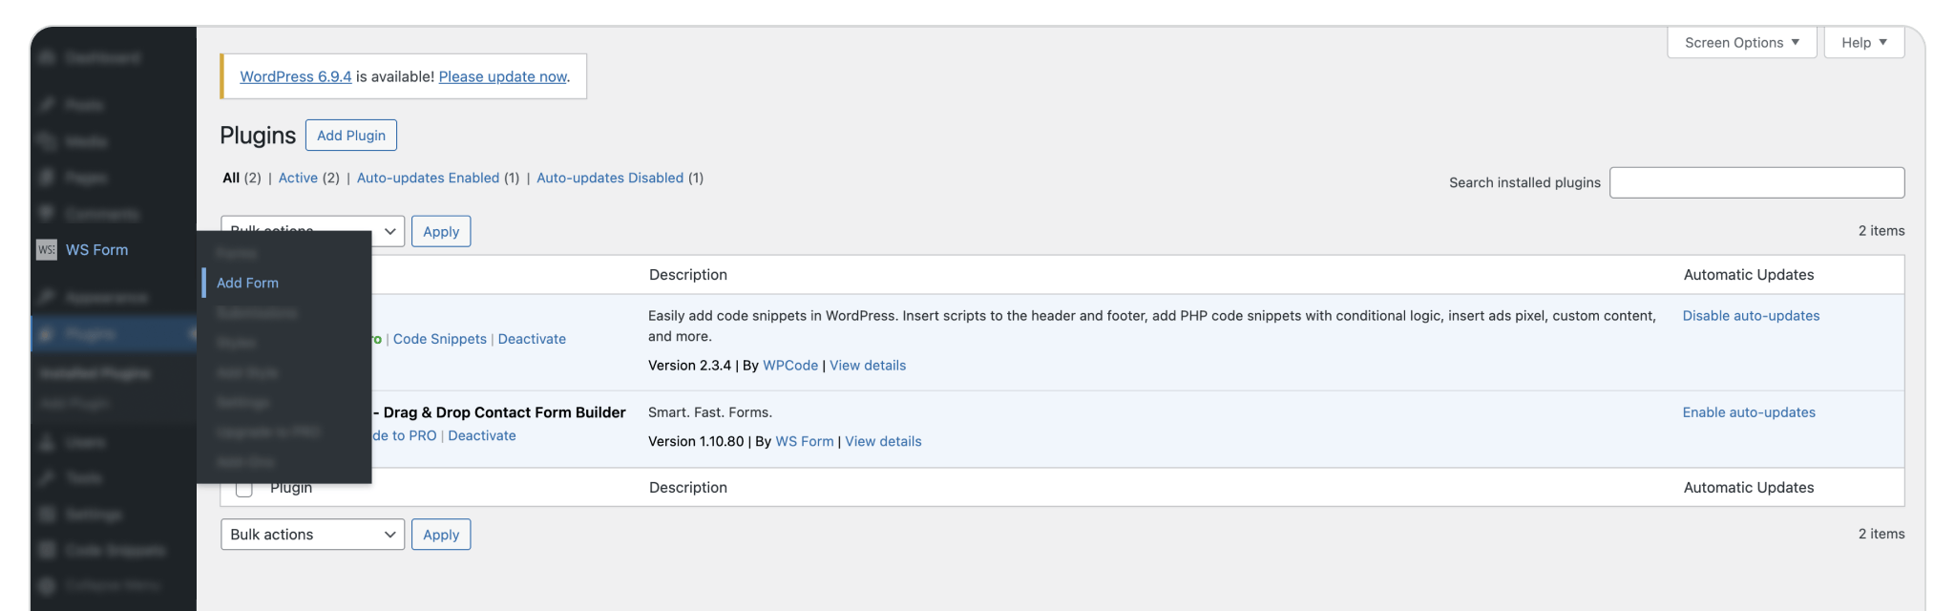
Task: Click the bottom '2 items' count
Action: point(1881,535)
